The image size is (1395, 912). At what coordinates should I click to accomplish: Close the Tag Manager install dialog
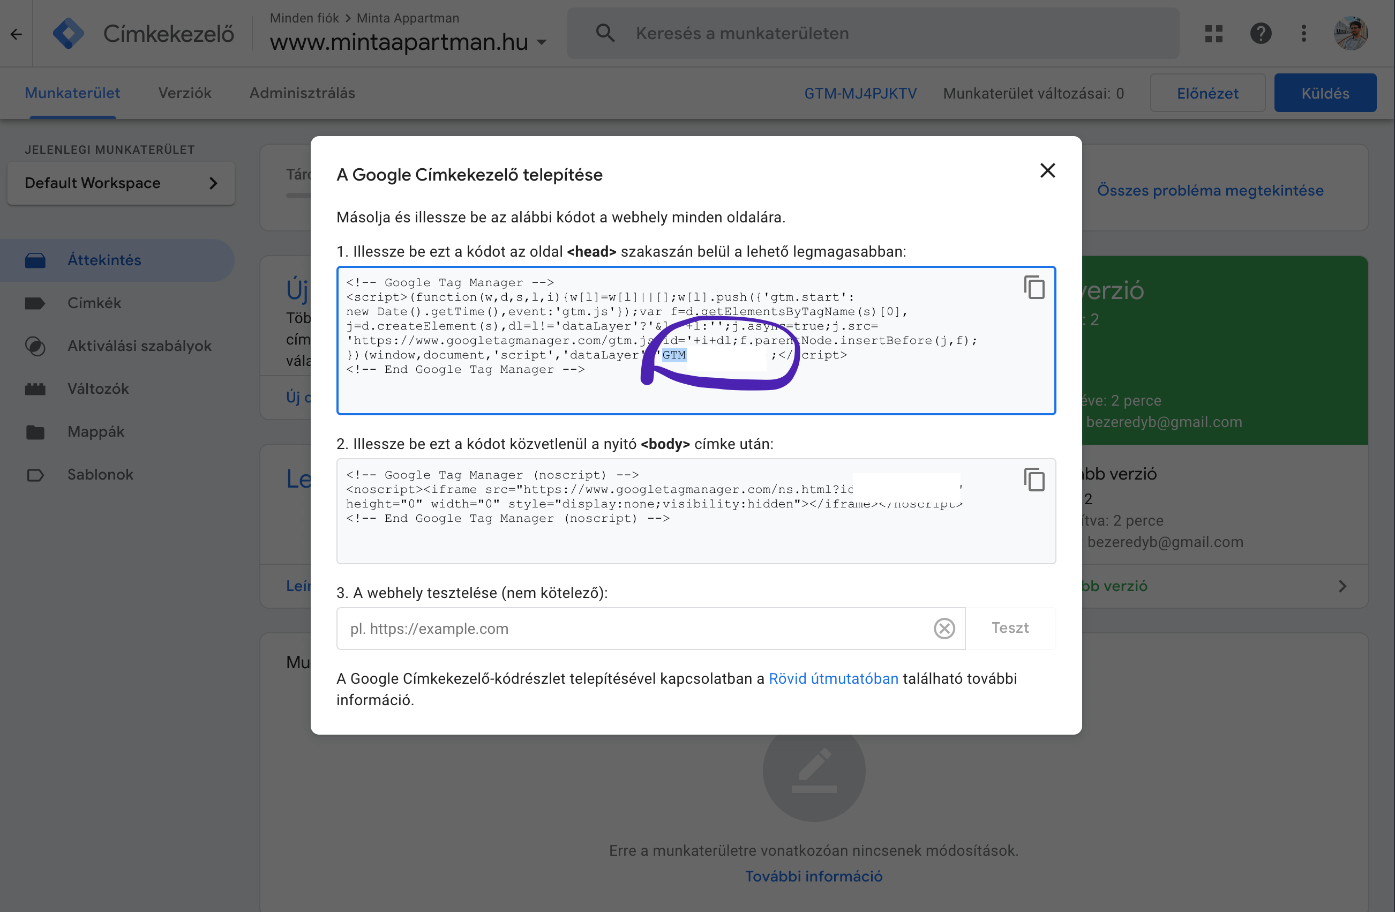(1047, 170)
